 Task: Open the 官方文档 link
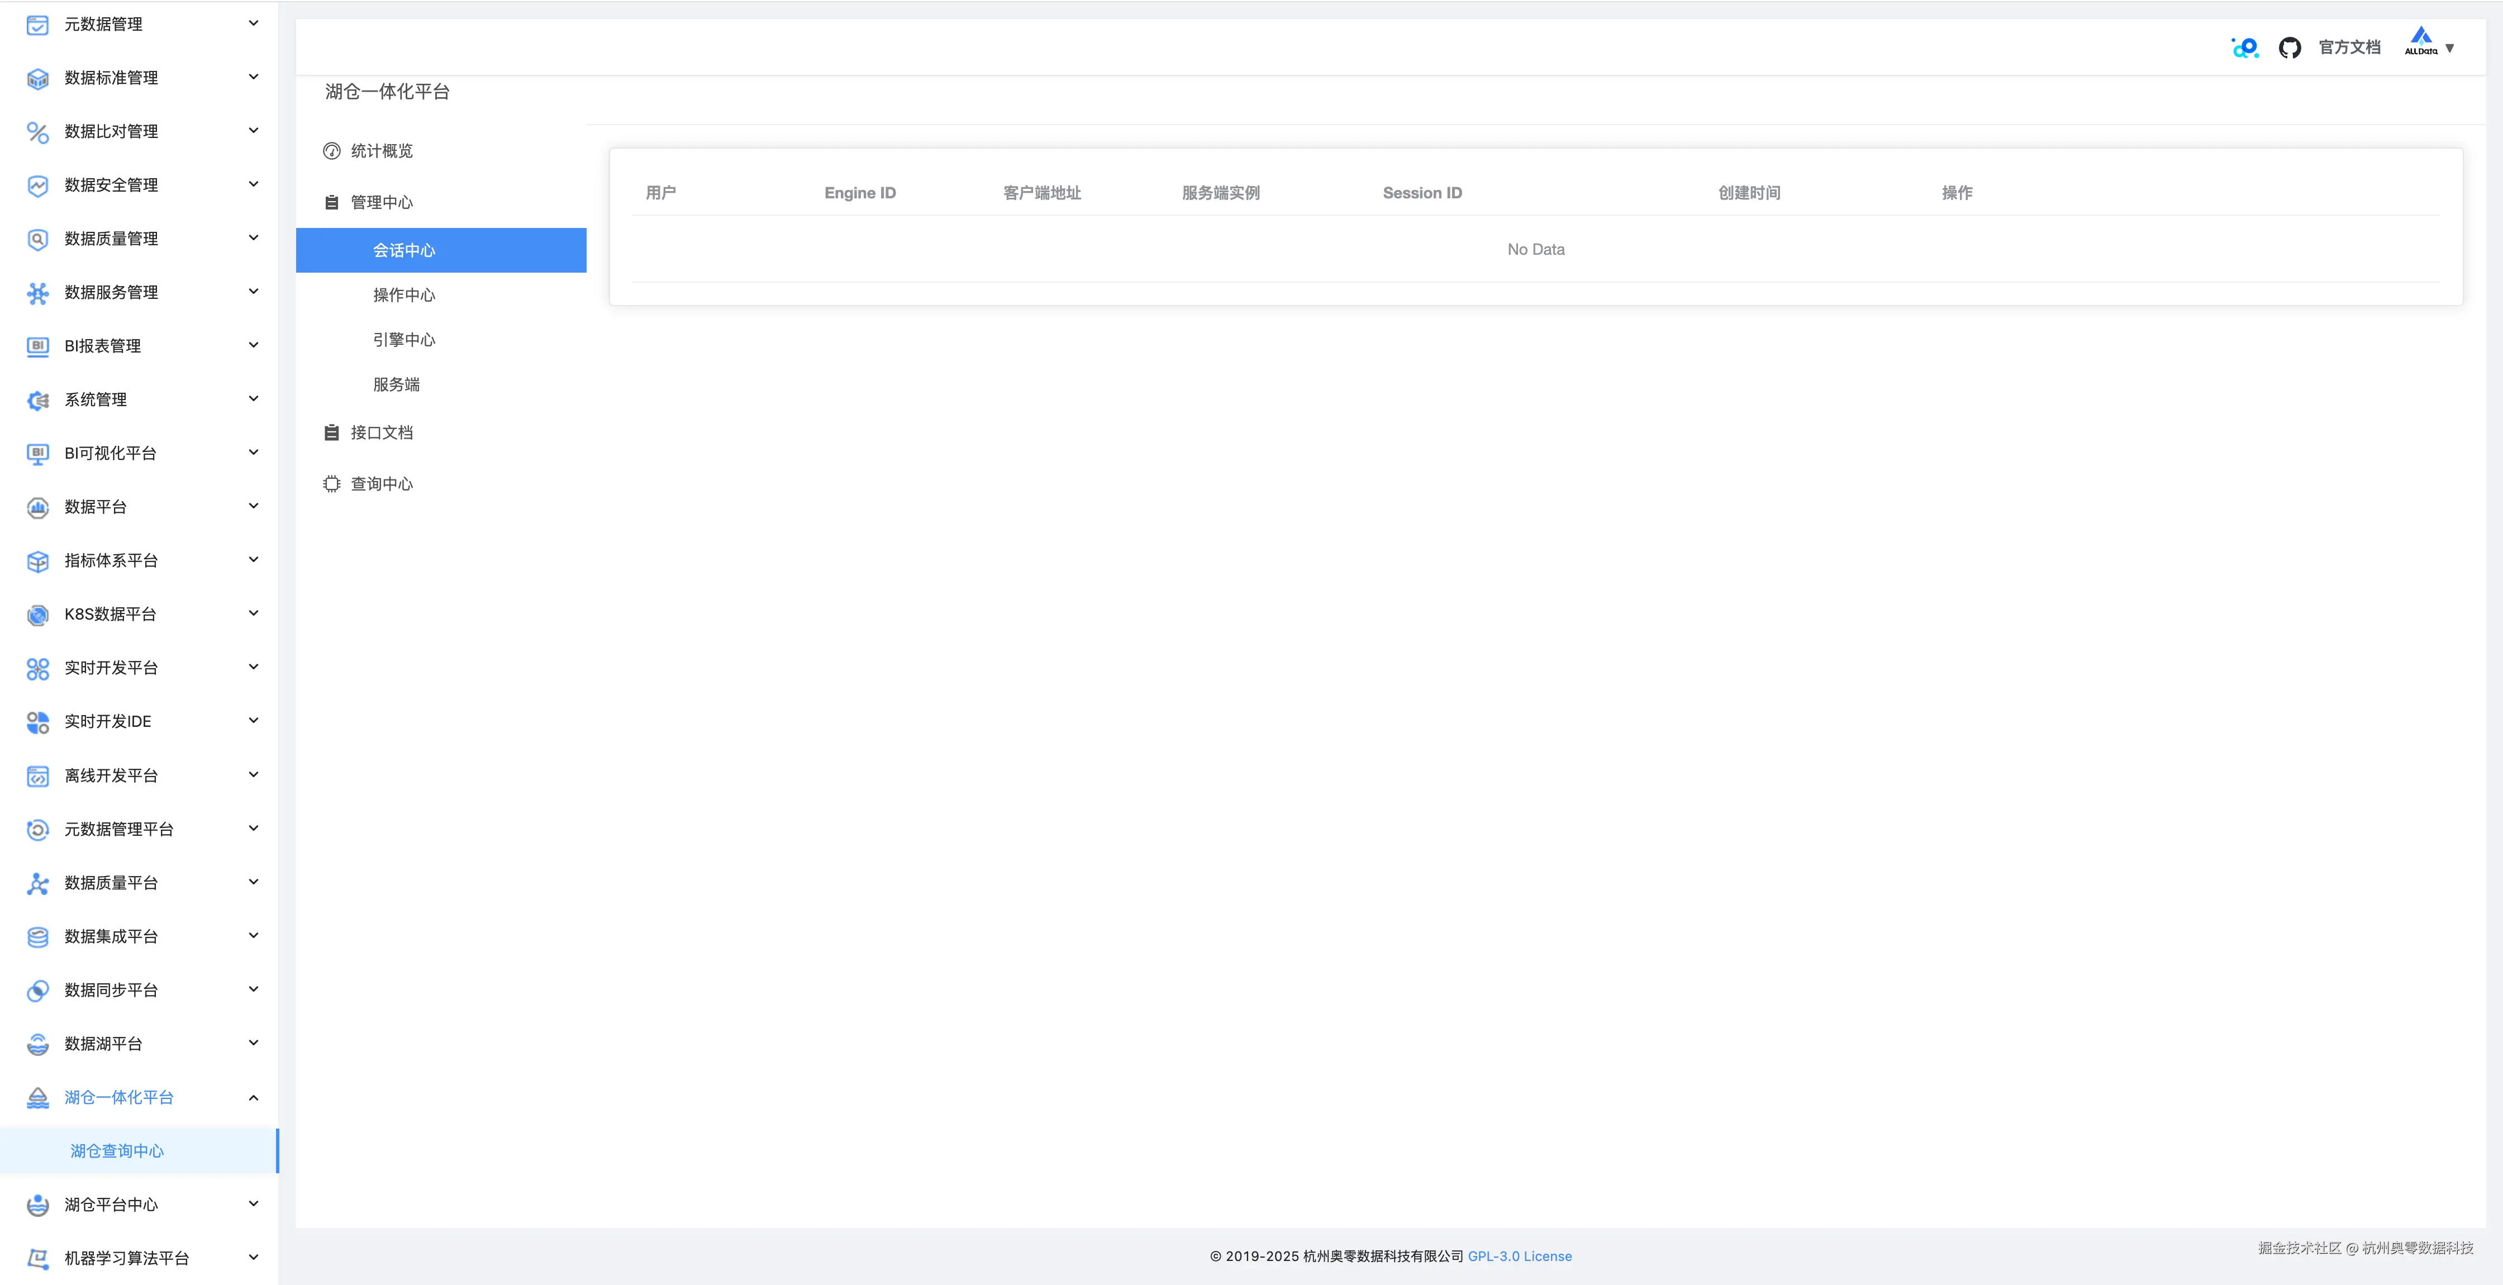tap(2348, 47)
